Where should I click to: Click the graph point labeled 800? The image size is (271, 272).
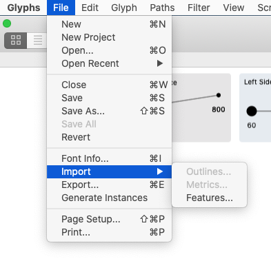[x=219, y=95]
